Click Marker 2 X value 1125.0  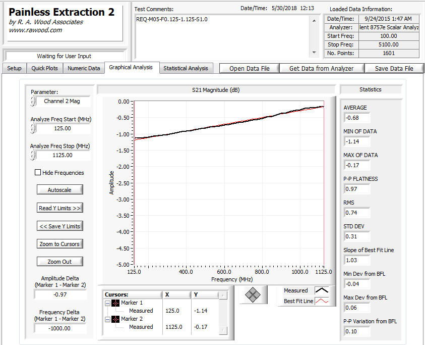174,327
